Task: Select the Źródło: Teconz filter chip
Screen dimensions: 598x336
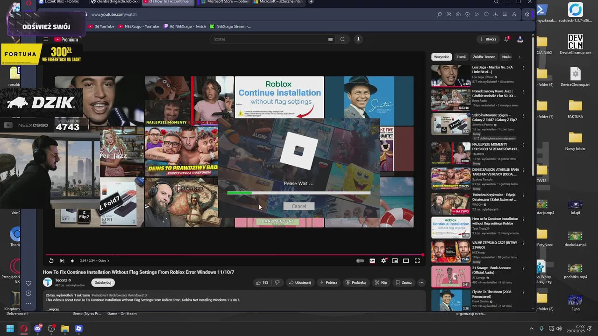Action: coord(484,57)
